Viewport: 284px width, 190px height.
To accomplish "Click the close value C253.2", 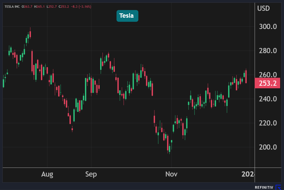I will [64, 7].
